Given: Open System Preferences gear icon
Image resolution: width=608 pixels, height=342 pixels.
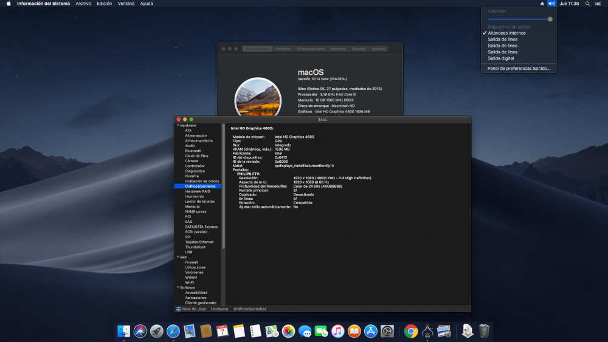Looking at the screenshot, I should [x=387, y=331].
